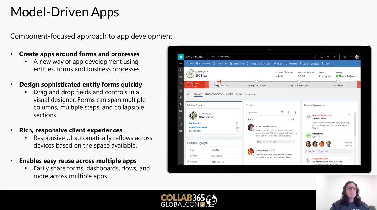
Task: Click New in the command bar
Action: tap(190, 64)
